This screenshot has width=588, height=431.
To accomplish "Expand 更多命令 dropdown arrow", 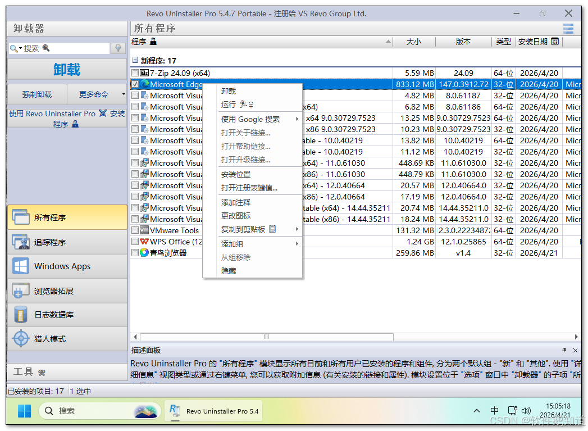I will click(124, 94).
